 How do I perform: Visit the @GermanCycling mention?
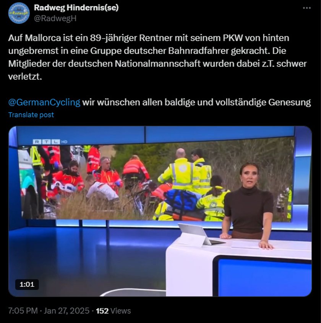pyautogui.click(x=44, y=102)
